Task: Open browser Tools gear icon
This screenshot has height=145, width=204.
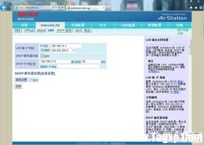Action: tap(201, 8)
